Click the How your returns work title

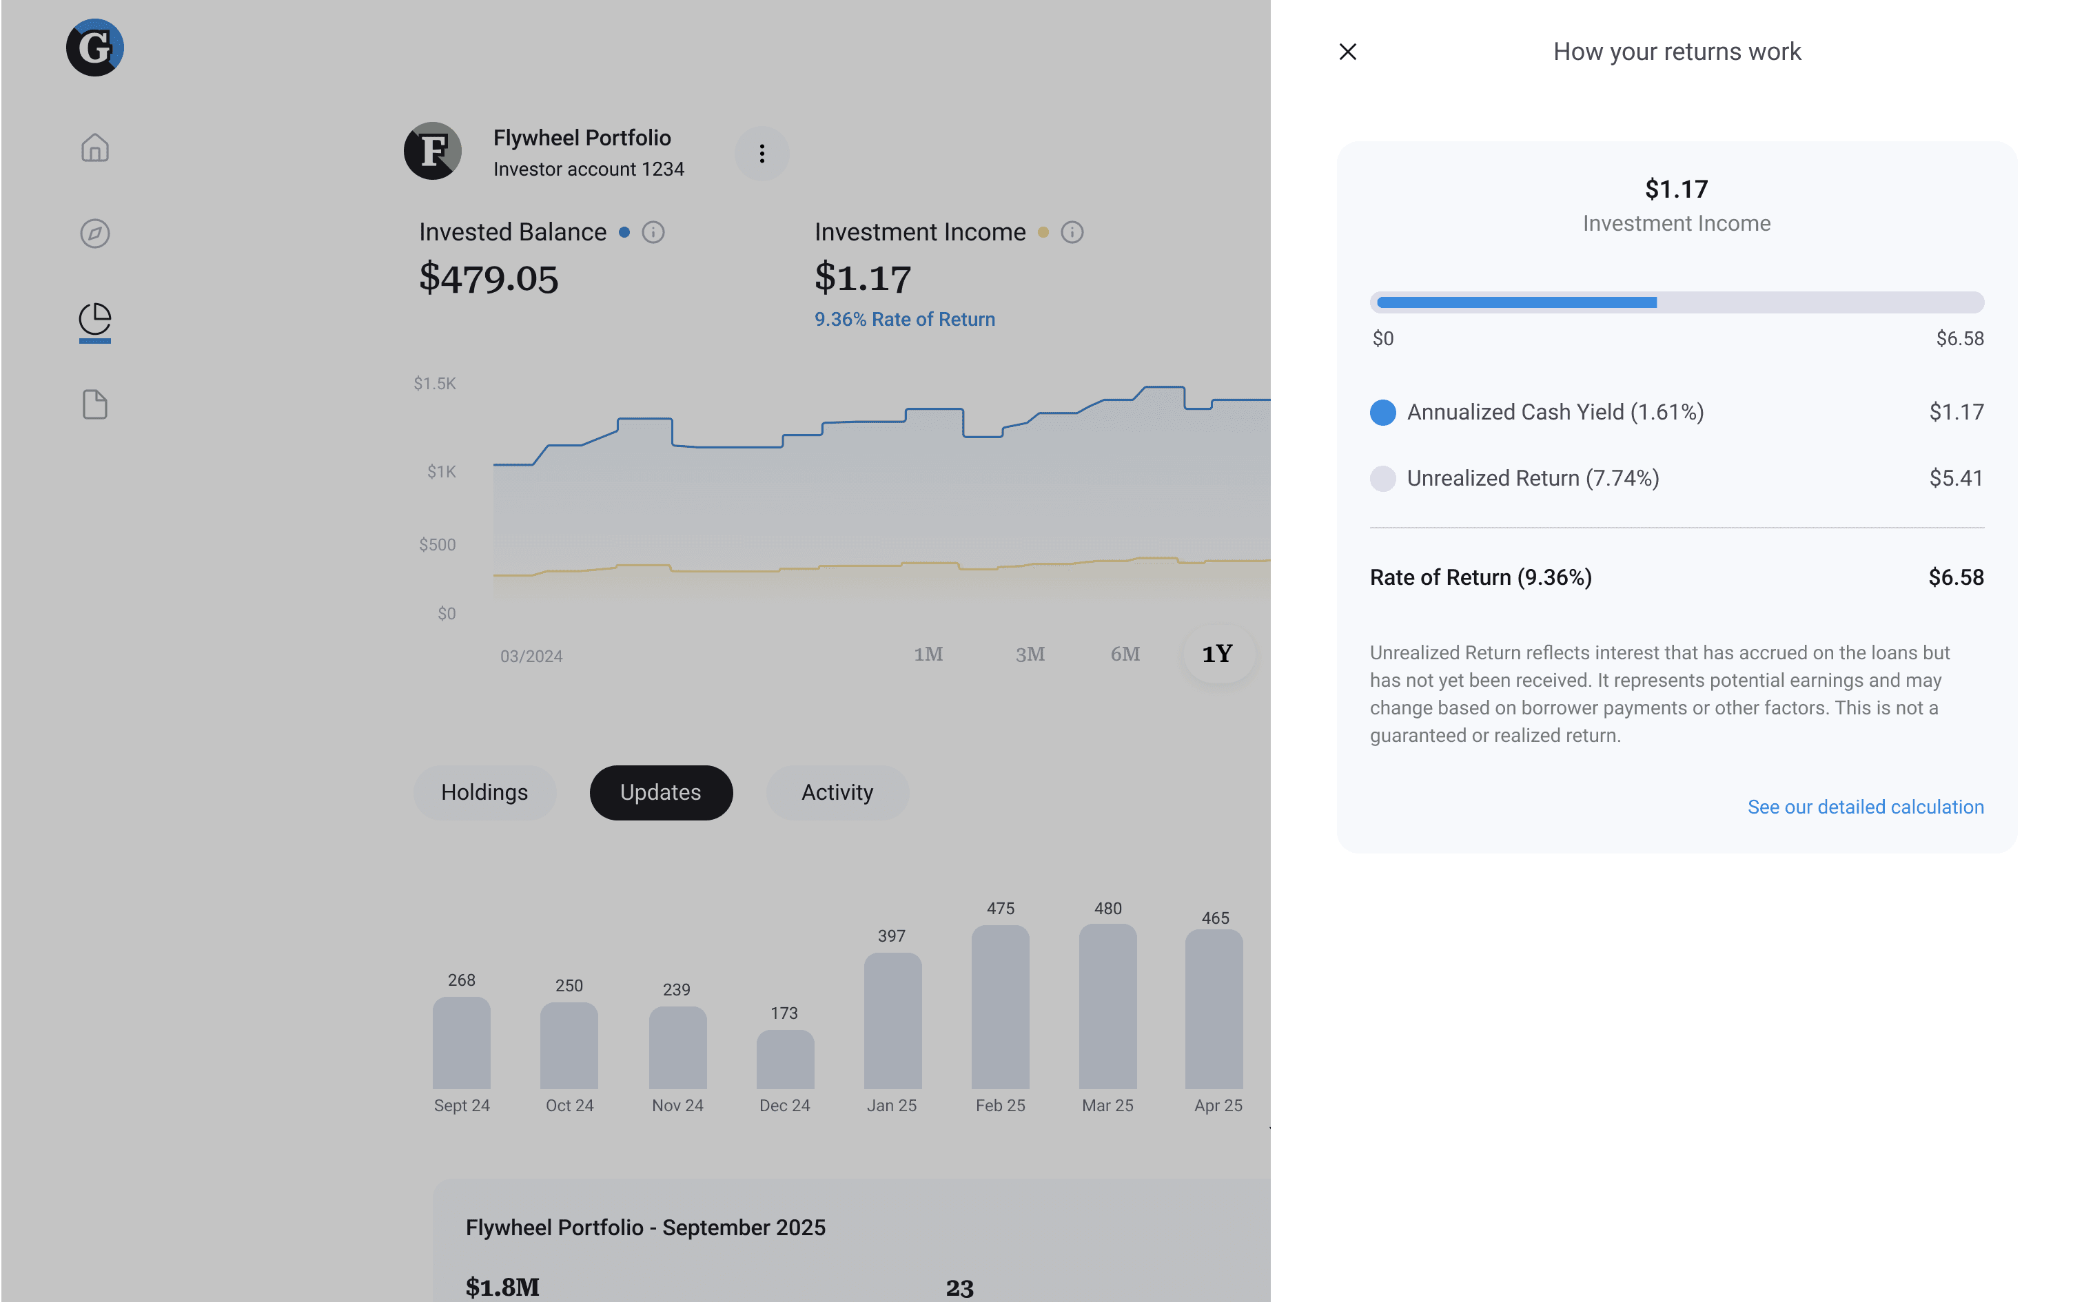coord(1677,52)
